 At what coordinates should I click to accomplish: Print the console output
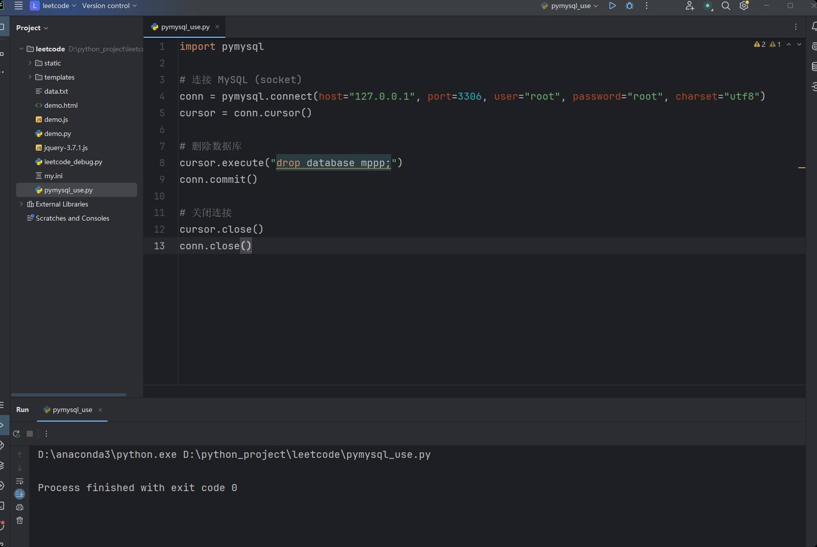(20, 507)
